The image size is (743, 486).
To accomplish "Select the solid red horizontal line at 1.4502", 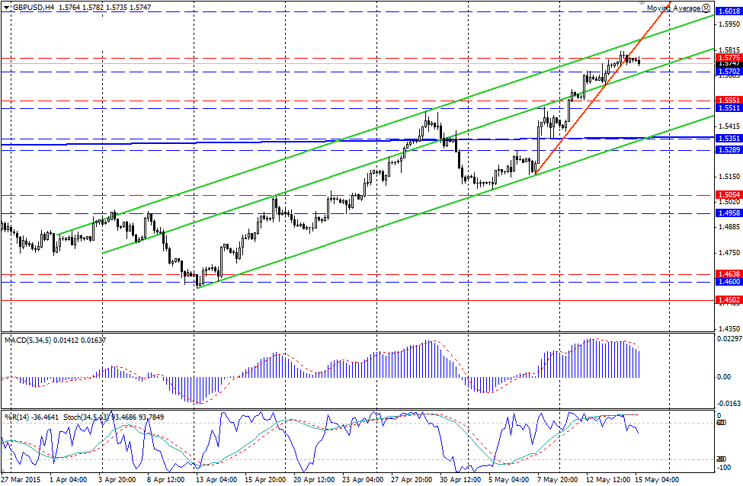I will 357,300.
